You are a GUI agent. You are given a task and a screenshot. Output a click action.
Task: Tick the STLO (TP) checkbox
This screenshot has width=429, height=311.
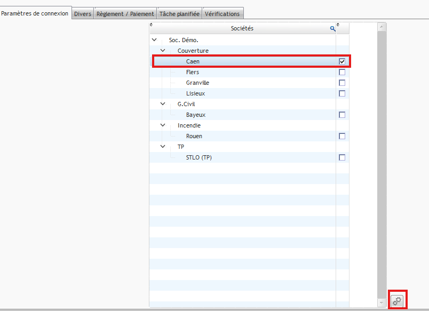342,157
